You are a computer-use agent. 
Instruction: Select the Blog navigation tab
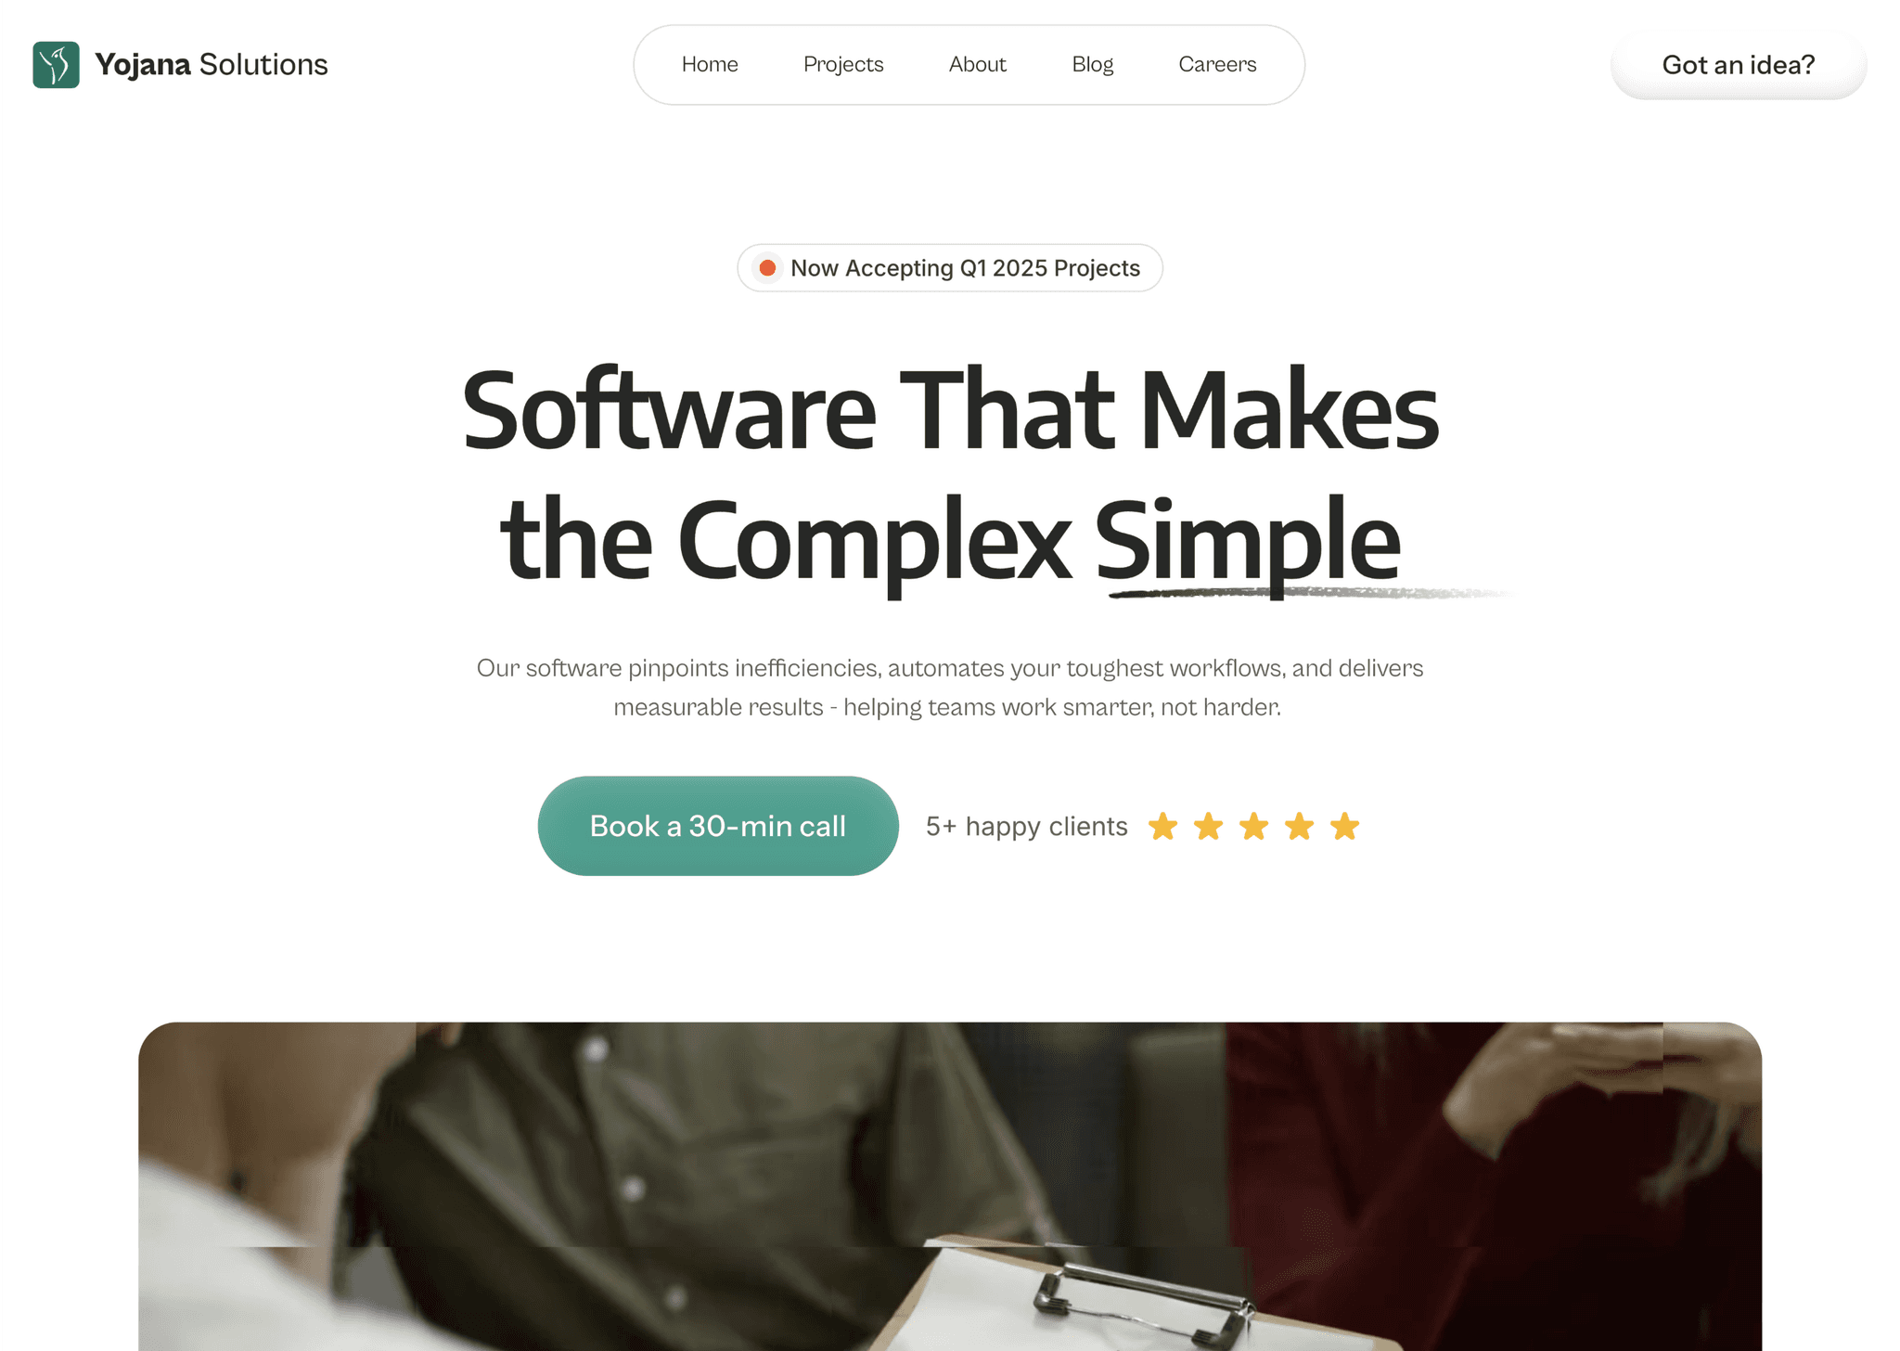(x=1092, y=64)
